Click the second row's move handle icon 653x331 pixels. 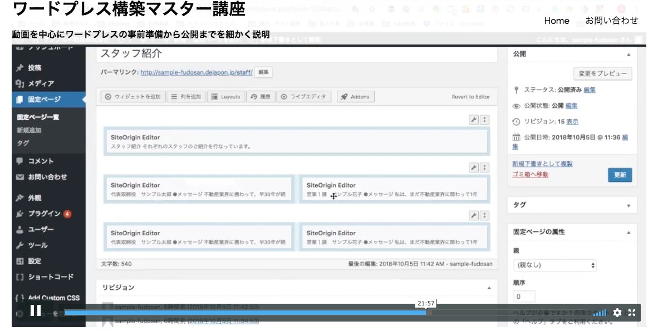click(484, 168)
